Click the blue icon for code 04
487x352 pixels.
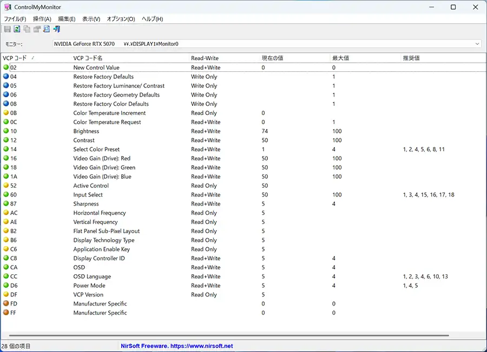point(6,77)
